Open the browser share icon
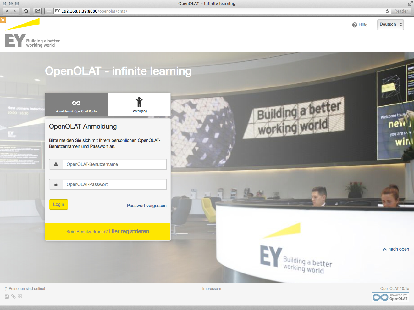Screen dimensions: 414x310 [37, 11]
